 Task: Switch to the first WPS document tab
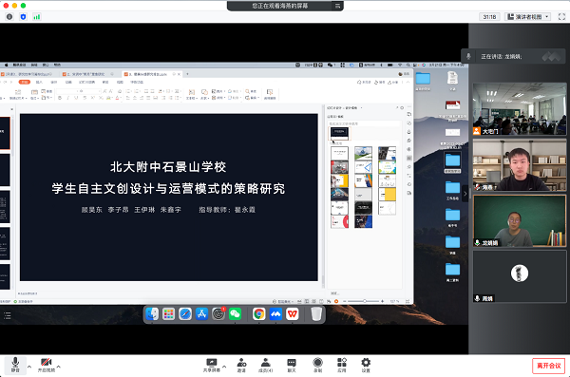click(x=28, y=74)
